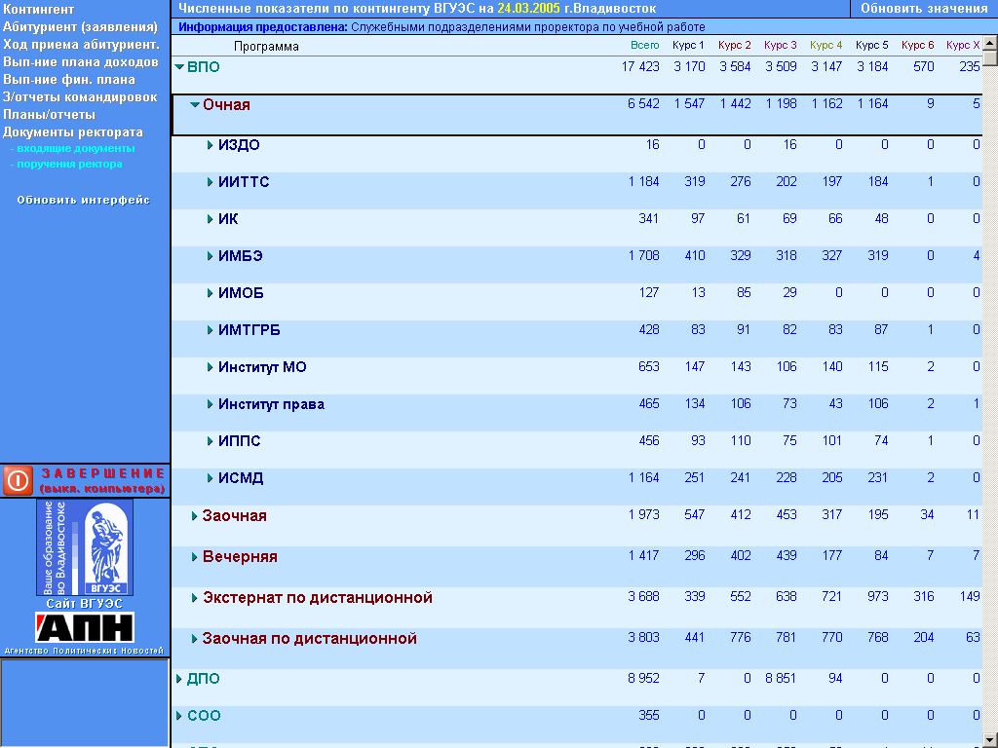Expand the ИИТТС institute row
Screen dimensions: 998x748
click(211, 182)
